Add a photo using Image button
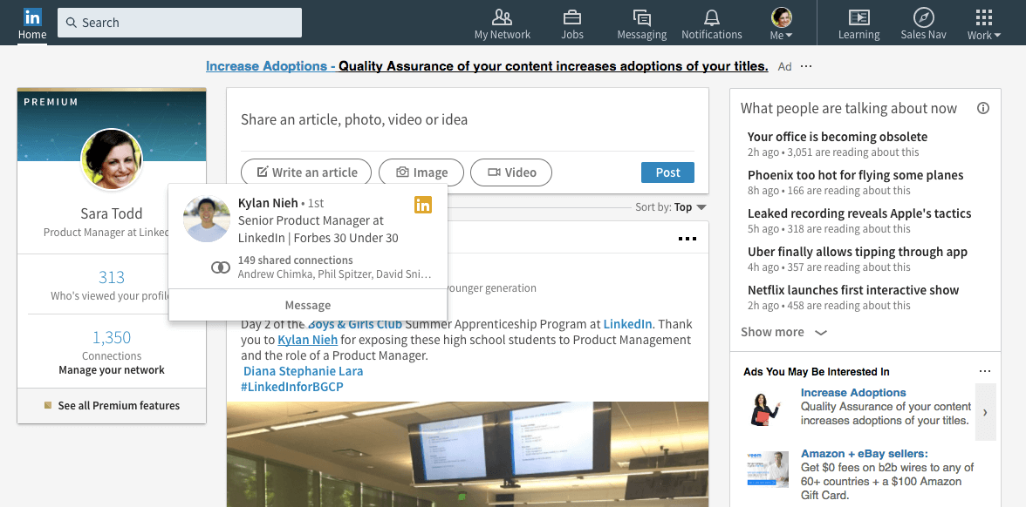Image resolution: width=1026 pixels, height=507 pixels. click(x=421, y=172)
